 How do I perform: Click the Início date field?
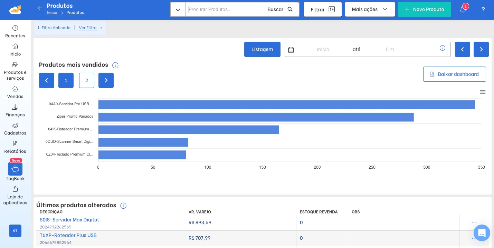coord(323,49)
